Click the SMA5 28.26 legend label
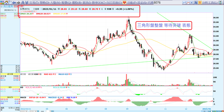 pyautogui.click(x=27, y=14)
